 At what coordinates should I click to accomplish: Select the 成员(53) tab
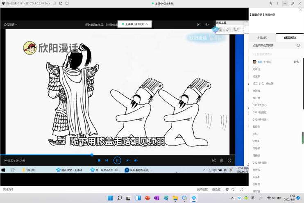[x=290, y=38]
